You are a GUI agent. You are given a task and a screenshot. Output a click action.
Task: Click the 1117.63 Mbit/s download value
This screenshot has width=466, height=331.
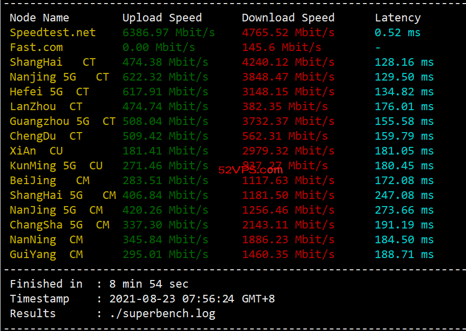pos(288,181)
